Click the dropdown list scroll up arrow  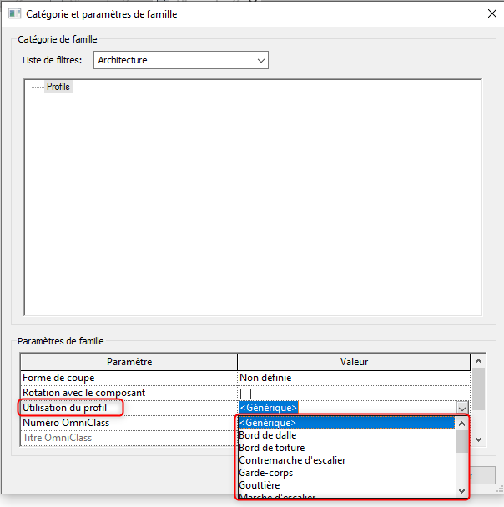(x=461, y=423)
